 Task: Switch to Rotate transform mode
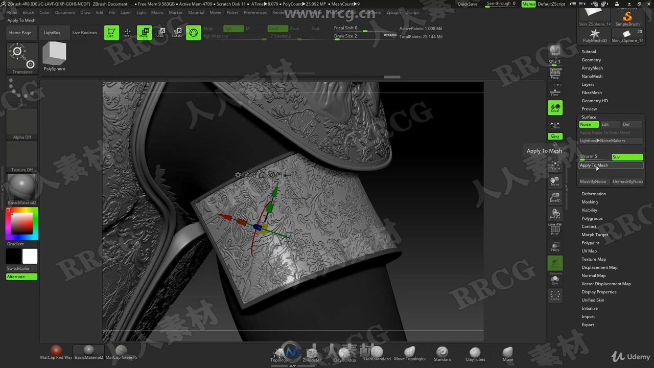click(x=177, y=33)
